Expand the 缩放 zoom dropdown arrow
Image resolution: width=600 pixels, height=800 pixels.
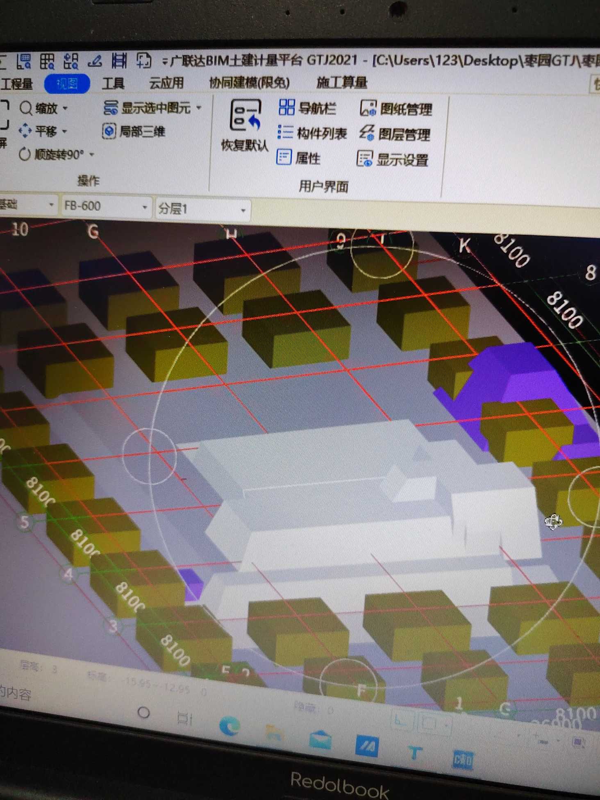[x=65, y=109]
